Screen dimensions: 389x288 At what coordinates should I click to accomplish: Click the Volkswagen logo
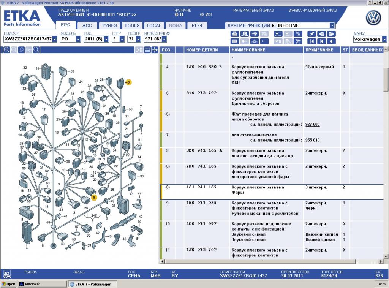373,18
